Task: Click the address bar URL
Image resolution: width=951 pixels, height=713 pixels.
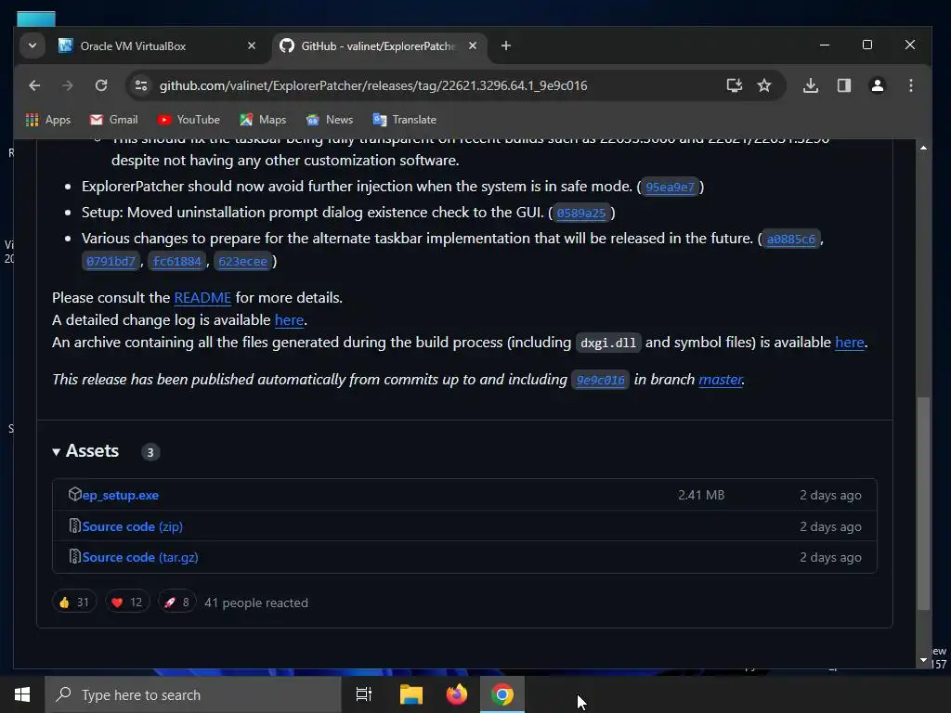Action: point(373,85)
